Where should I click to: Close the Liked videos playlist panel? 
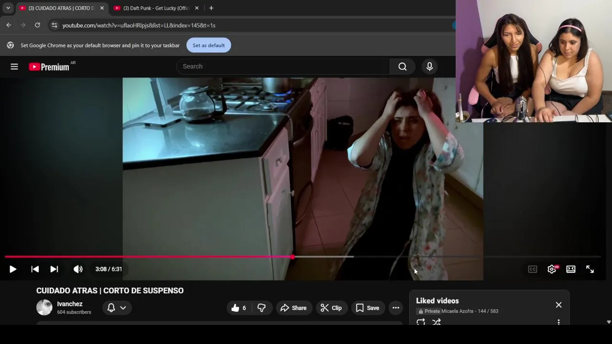[558, 305]
